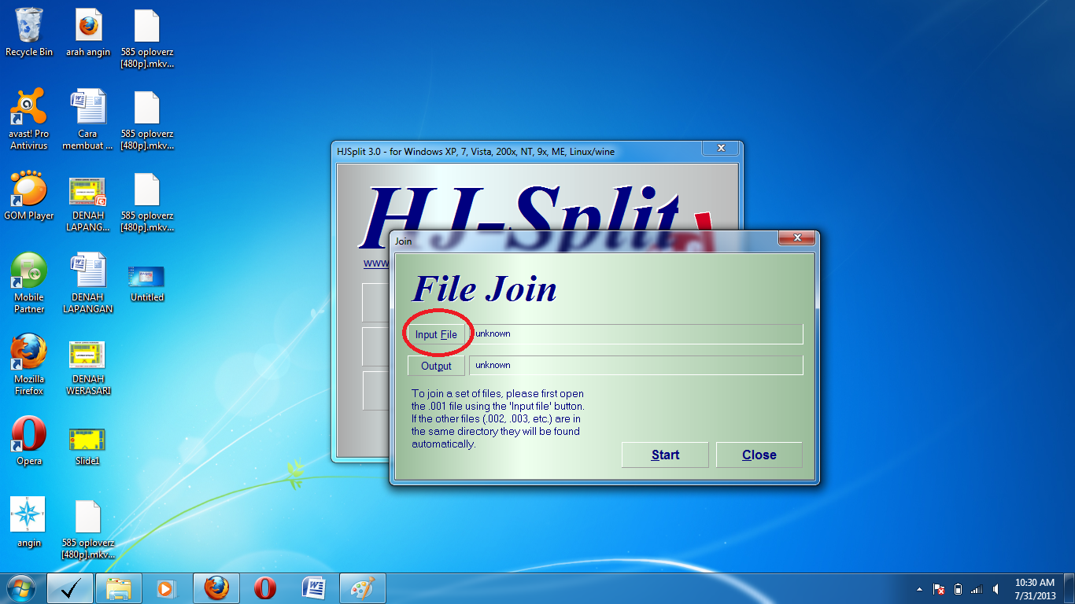1075x604 pixels.
Task: Select the Opera desktop shortcut
Action: [29, 441]
